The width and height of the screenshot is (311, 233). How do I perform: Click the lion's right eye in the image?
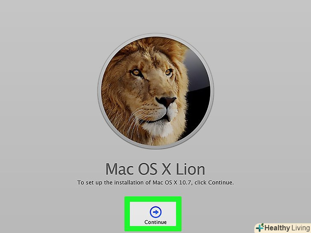pos(168,72)
